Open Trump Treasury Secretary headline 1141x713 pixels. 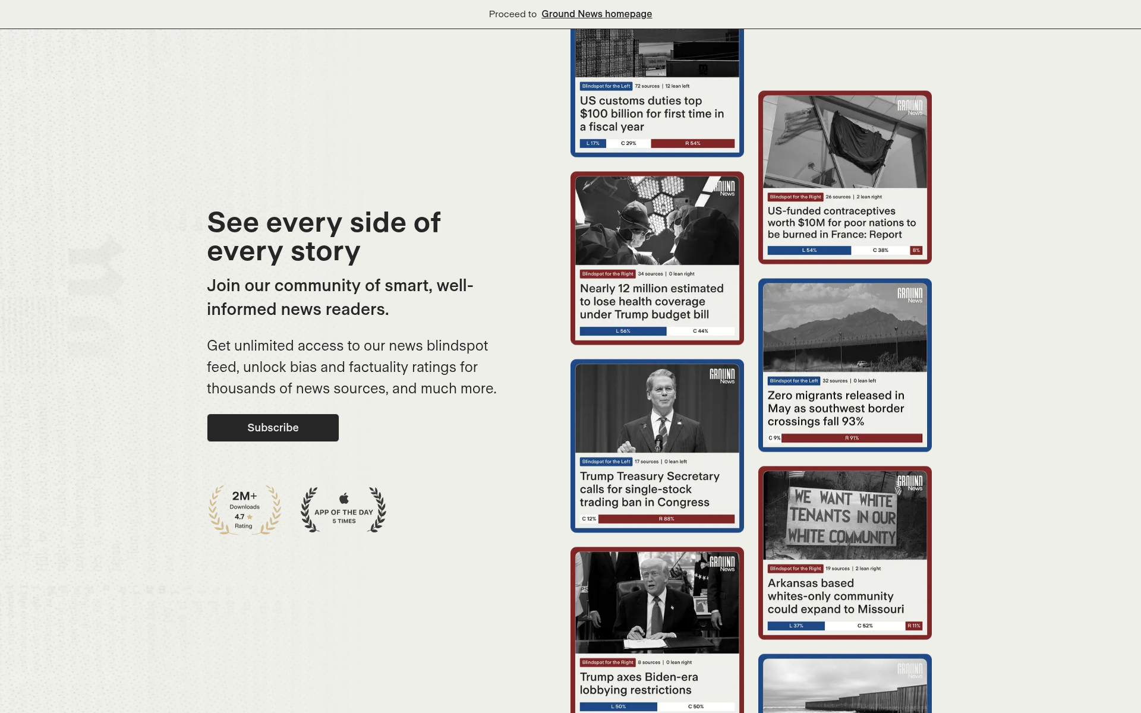[x=650, y=489]
